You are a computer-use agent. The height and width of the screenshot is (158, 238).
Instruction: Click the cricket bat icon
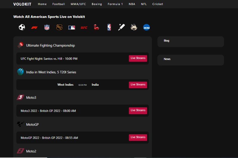point(121,27)
